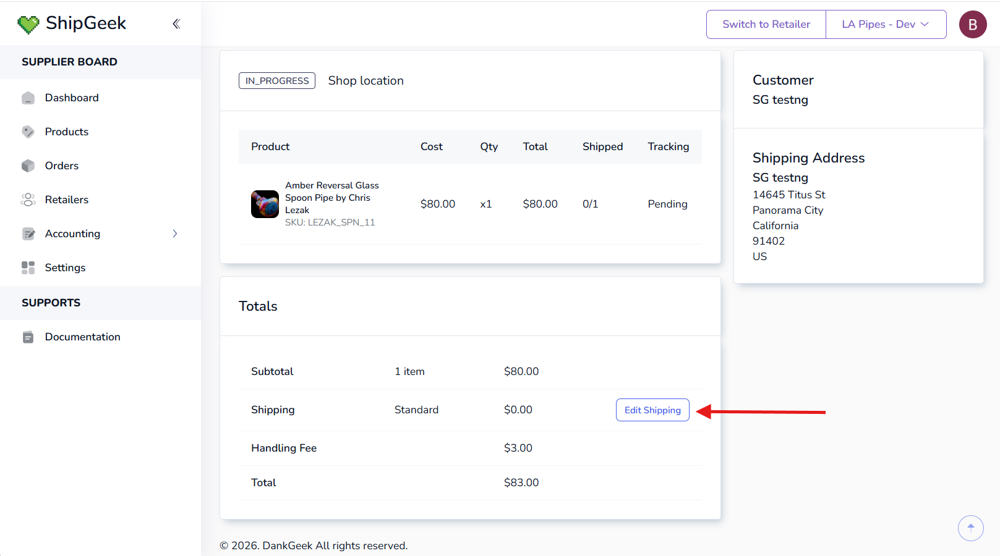This screenshot has height=556, width=1000.
Task: Click the Shop location heading
Action: pyautogui.click(x=366, y=81)
